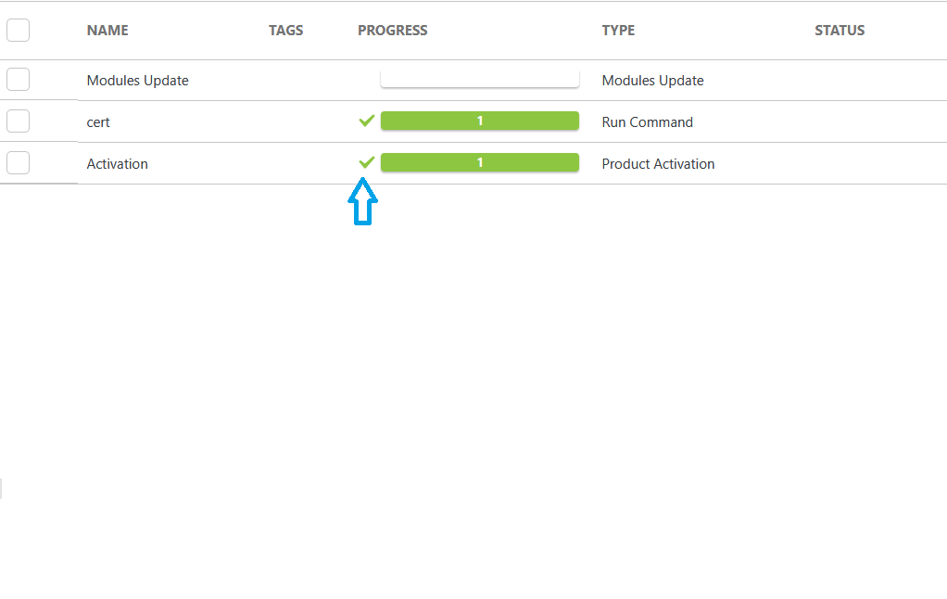Image resolution: width=947 pixels, height=599 pixels.
Task: Click the Run Command type cell
Action: 647,122
